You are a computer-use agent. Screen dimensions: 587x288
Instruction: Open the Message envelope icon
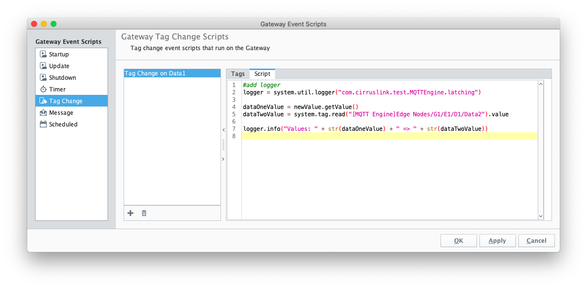click(43, 112)
